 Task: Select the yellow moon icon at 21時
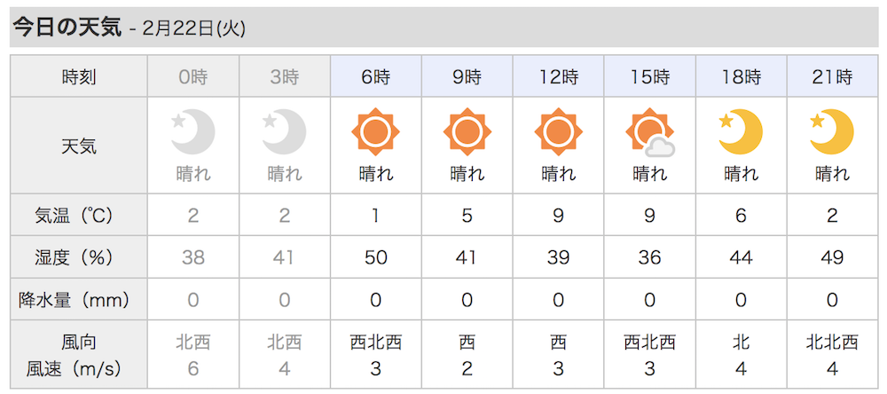pos(832,132)
